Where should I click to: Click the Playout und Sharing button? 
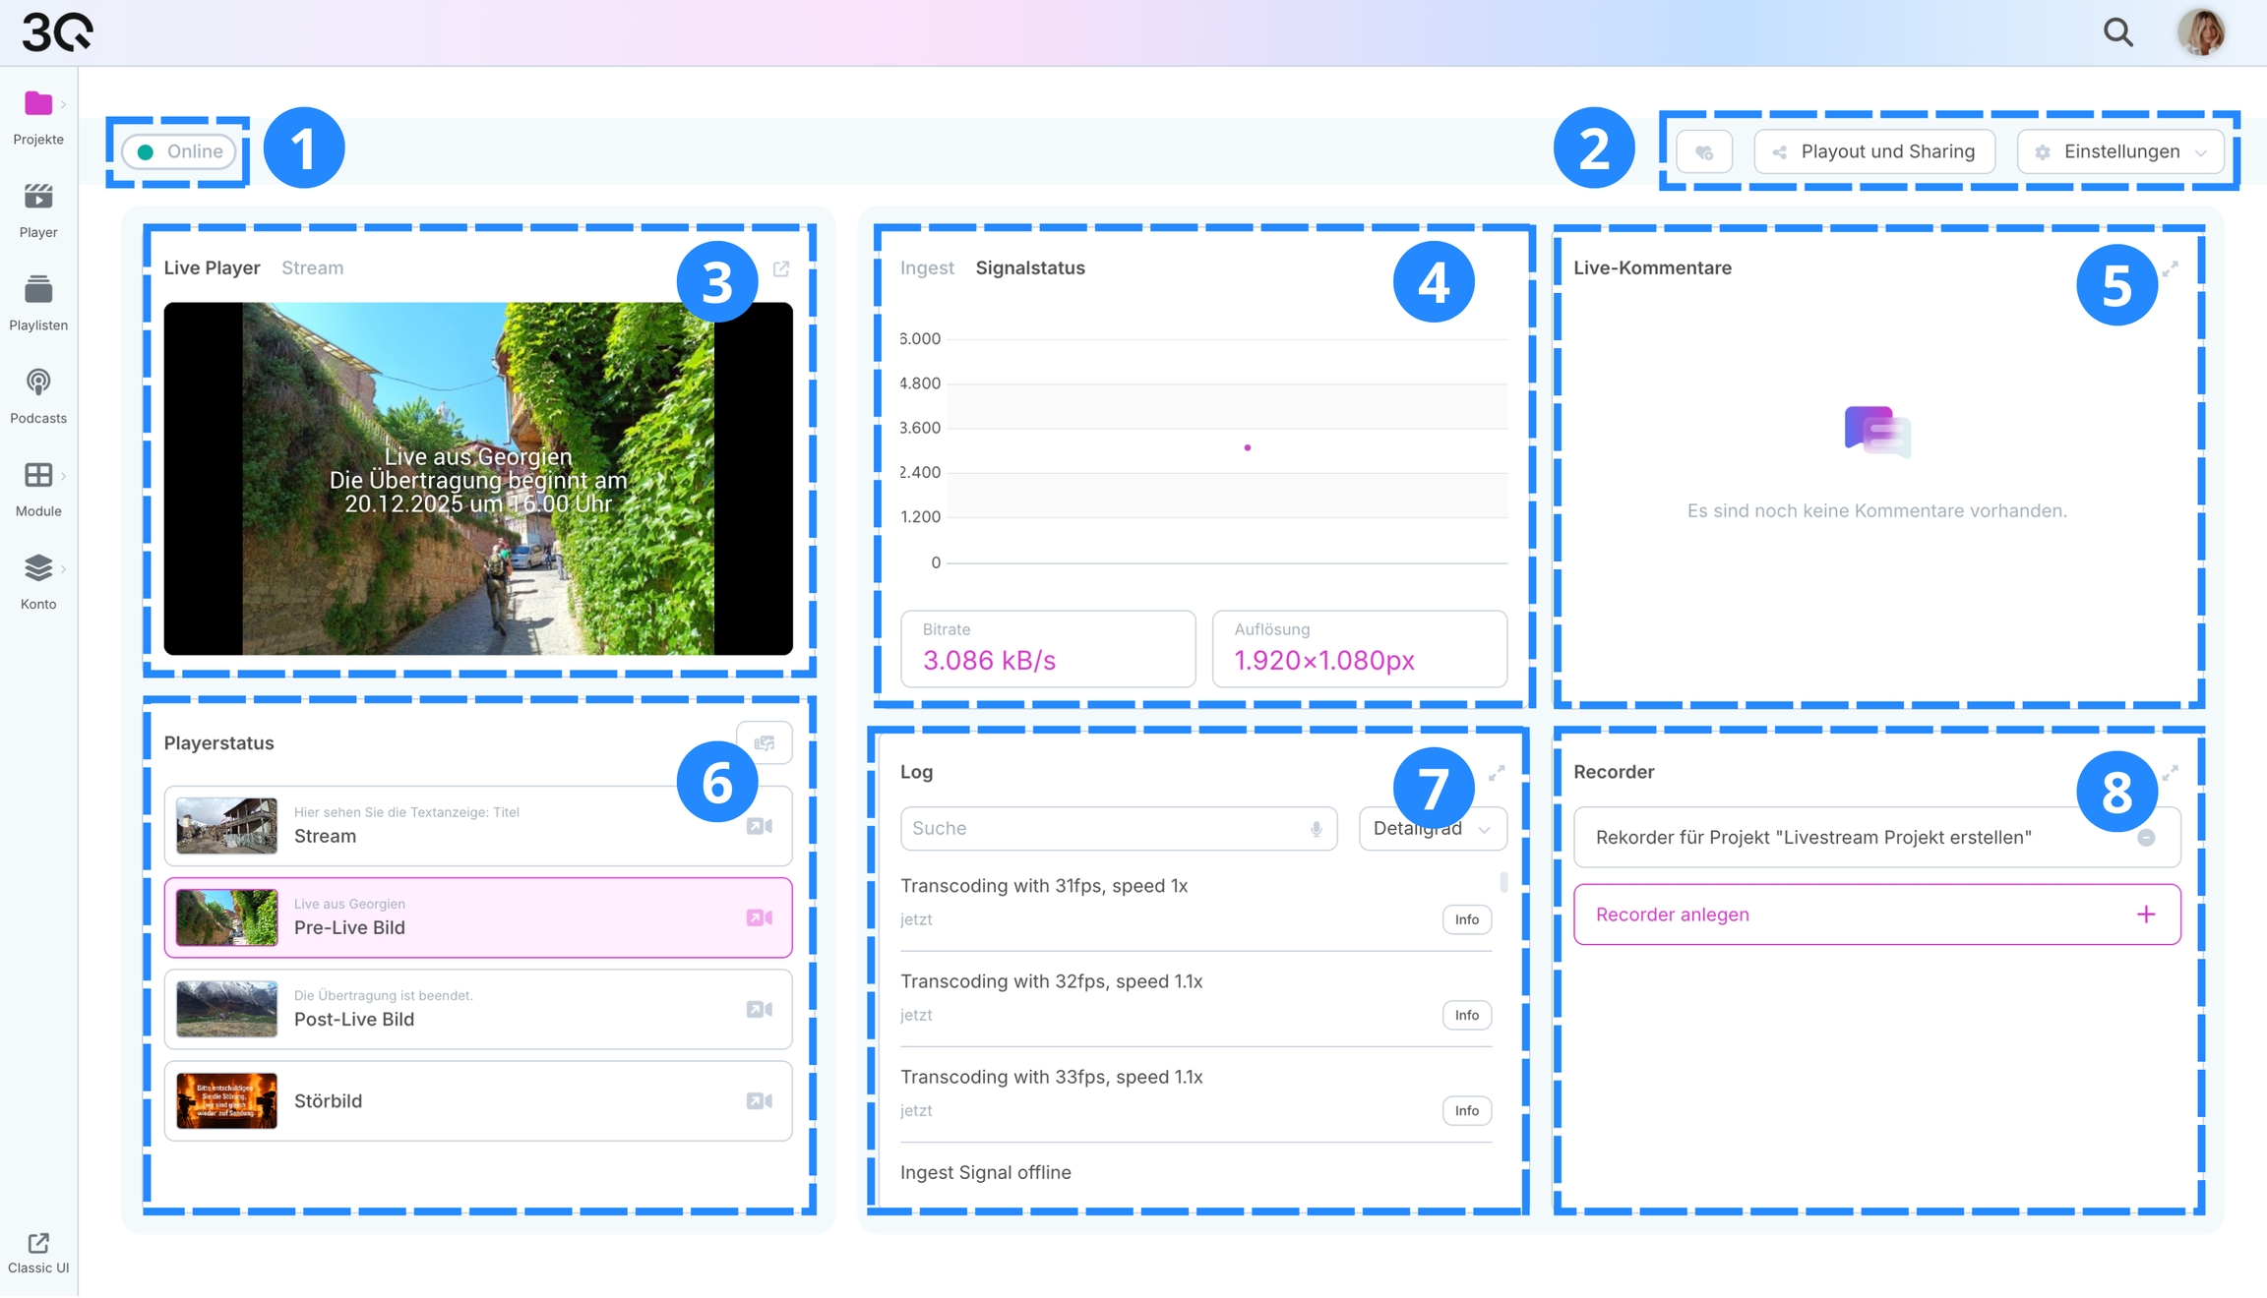click(1873, 151)
